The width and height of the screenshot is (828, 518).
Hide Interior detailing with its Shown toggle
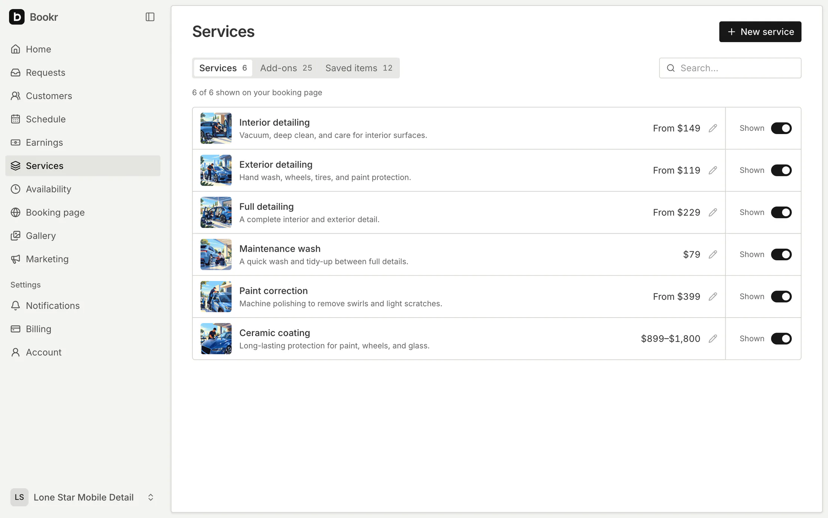click(x=781, y=128)
